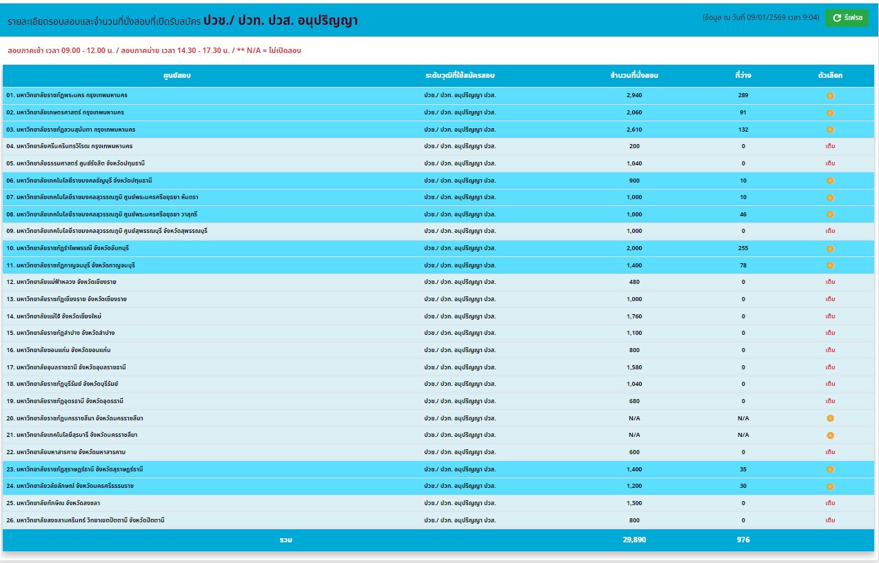Select row 23 Surat Thani orange icon

click(830, 469)
